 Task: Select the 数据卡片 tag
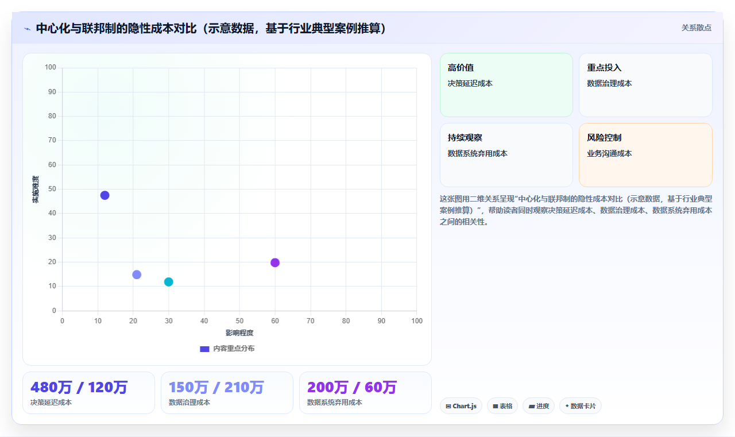click(581, 406)
